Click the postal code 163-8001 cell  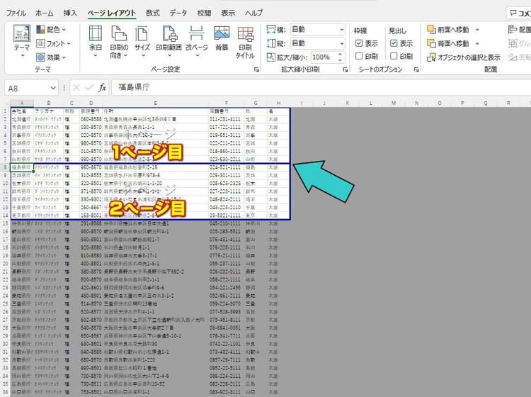(91, 216)
